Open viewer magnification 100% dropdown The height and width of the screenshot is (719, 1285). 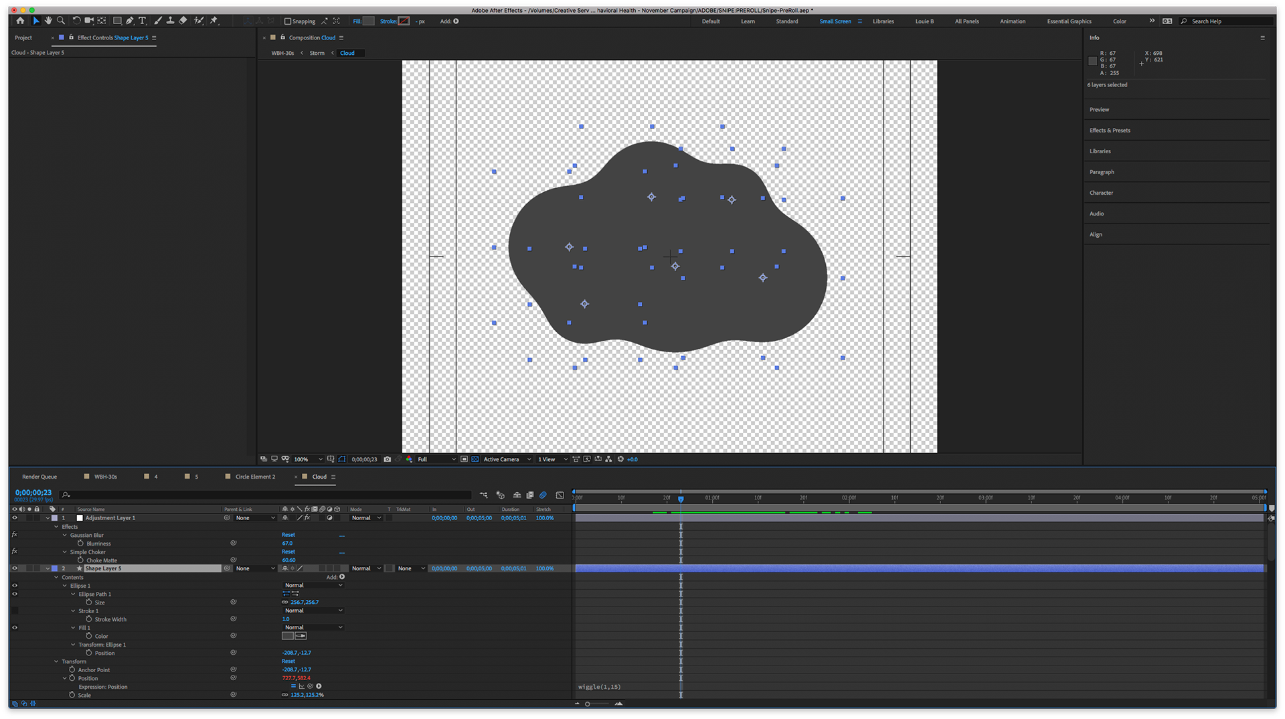308,459
